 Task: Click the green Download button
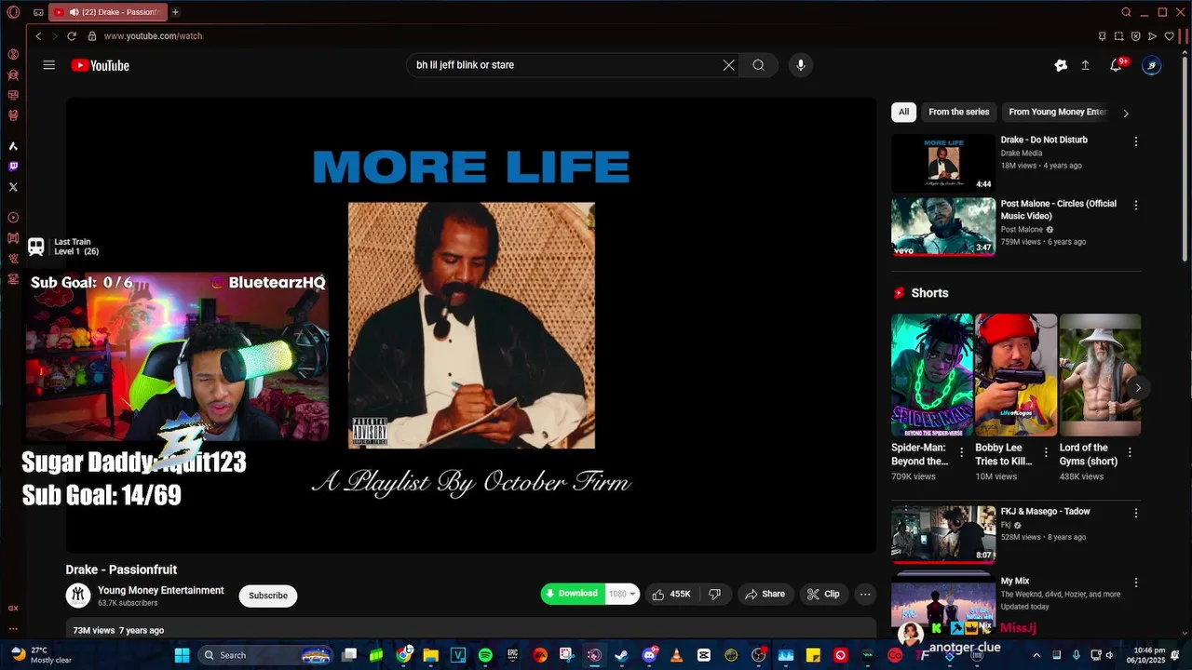(573, 594)
